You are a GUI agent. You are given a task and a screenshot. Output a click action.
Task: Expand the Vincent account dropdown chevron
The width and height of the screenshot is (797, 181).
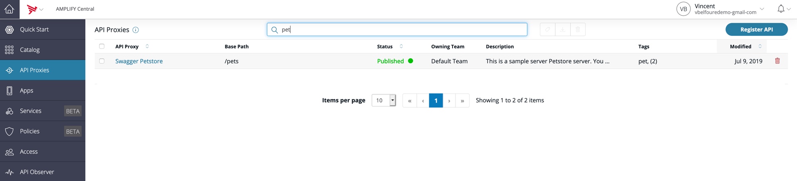pos(762,9)
